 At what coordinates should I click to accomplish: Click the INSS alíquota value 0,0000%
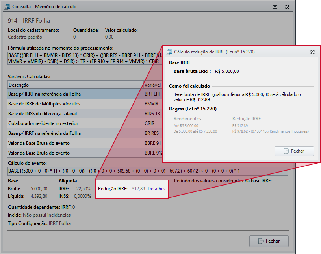click(x=82, y=196)
